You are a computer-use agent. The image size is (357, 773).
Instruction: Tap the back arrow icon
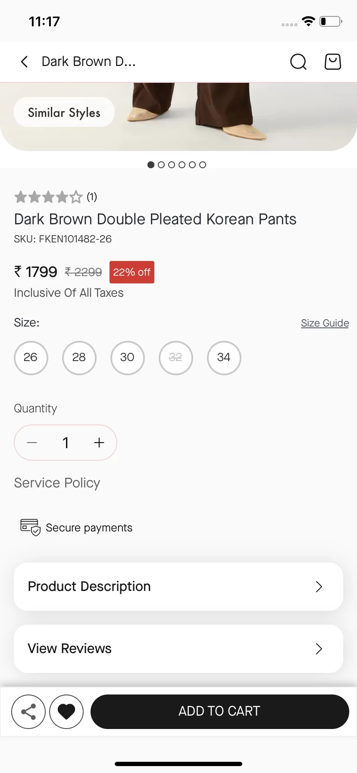click(x=25, y=62)
